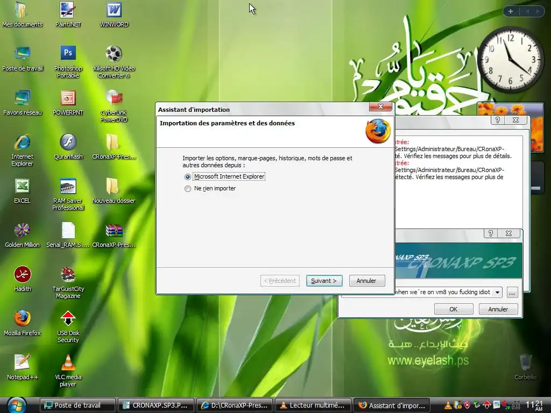Open CyberLink PowerDVD desktop icon
Viewport: 551px width, 413px height.
114,106
